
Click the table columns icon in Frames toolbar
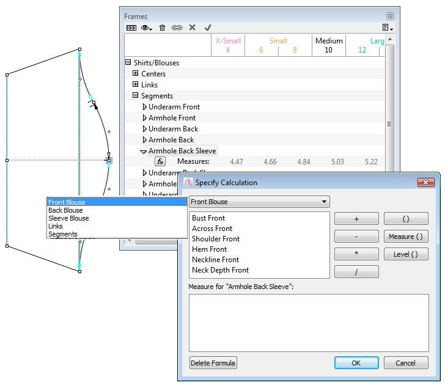(131, 28)
